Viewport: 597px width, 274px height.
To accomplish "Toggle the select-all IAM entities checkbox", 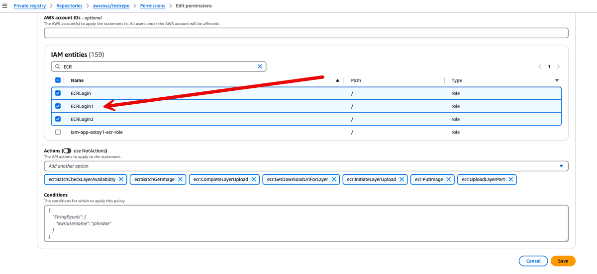I will (58, 80).
